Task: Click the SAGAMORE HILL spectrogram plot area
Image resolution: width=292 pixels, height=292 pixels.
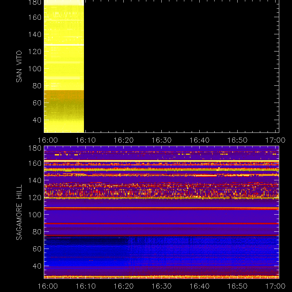Action: [x=161, y=212]
